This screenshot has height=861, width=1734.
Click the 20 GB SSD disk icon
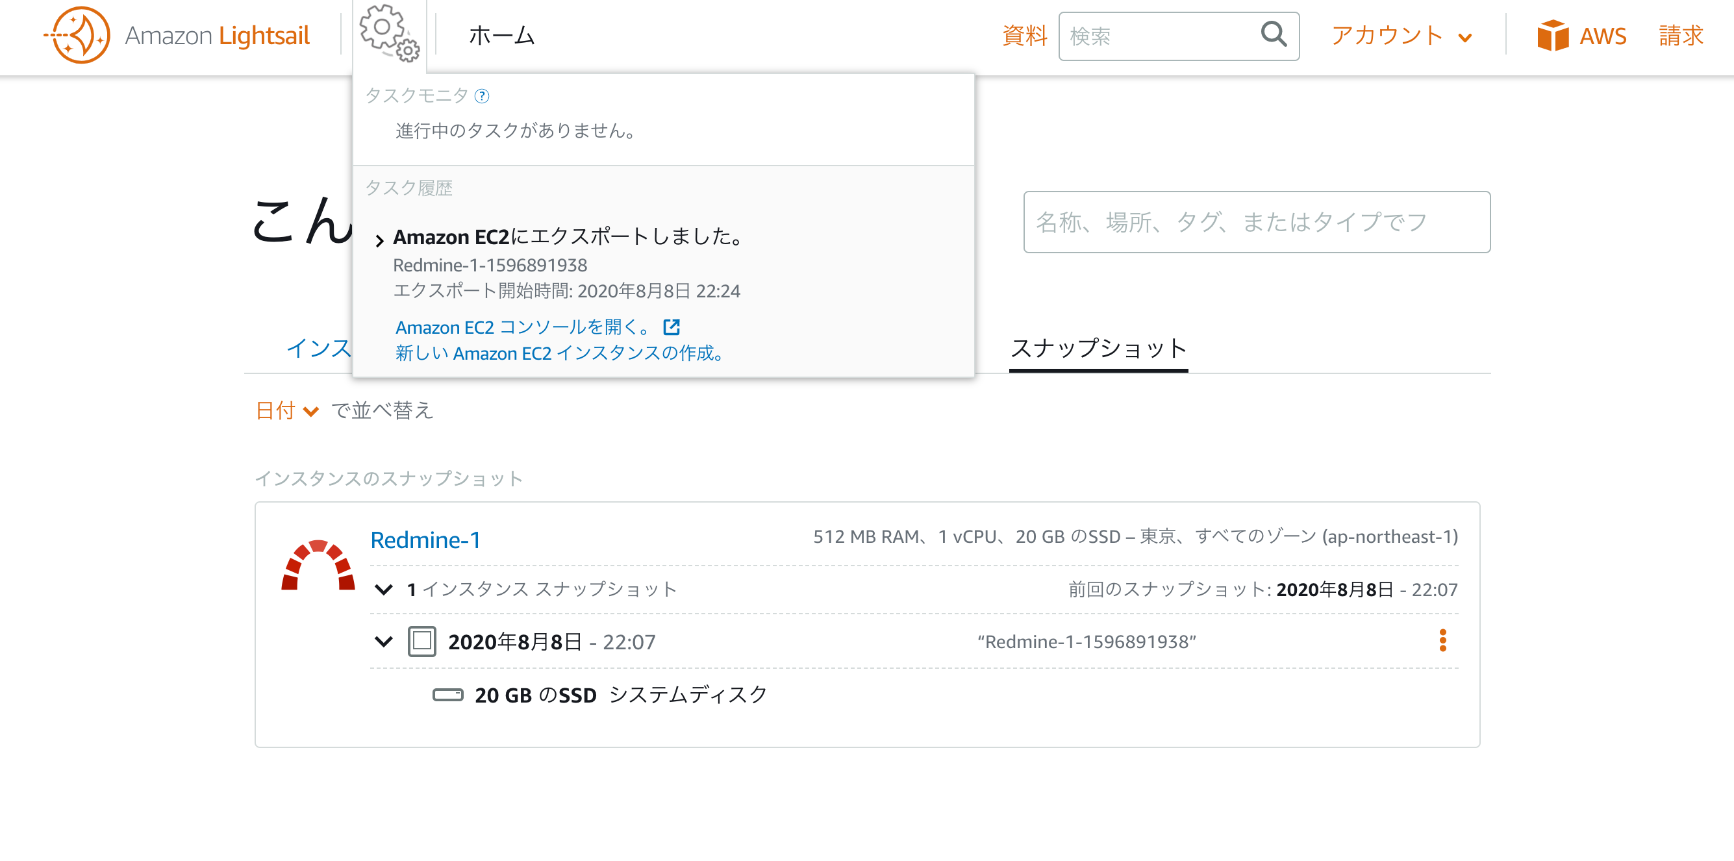coord(447,695)
